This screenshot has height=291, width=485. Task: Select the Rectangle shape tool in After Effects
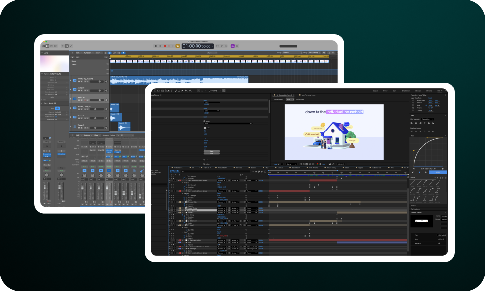click(x=162, y=91)
